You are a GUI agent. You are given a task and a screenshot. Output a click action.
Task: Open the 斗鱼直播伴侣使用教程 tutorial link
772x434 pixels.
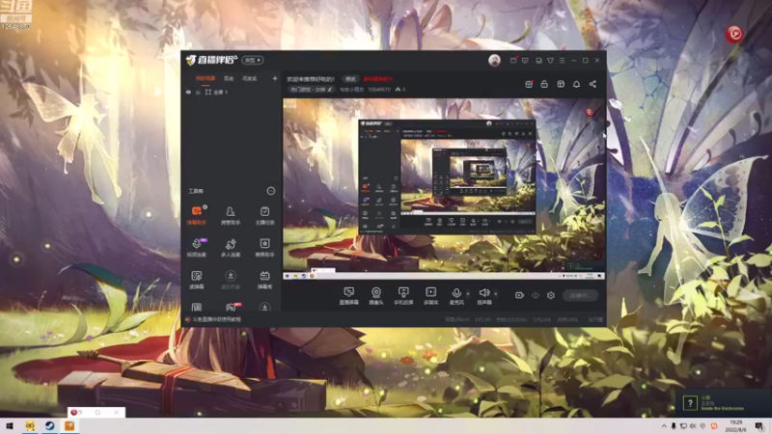pos(216,319)
